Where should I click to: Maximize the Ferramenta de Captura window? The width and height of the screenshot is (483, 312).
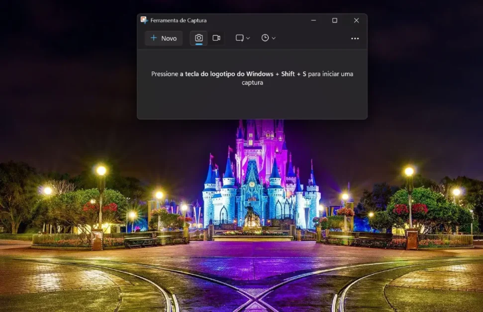click(x=335, y=20)
